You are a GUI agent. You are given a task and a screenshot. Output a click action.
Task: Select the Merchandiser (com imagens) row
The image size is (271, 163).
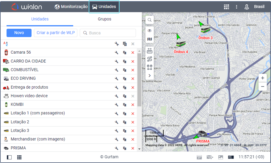[x=69, y=139]
